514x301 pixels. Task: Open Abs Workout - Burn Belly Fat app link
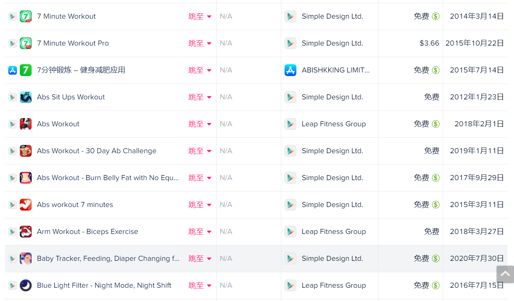[108, 178]
